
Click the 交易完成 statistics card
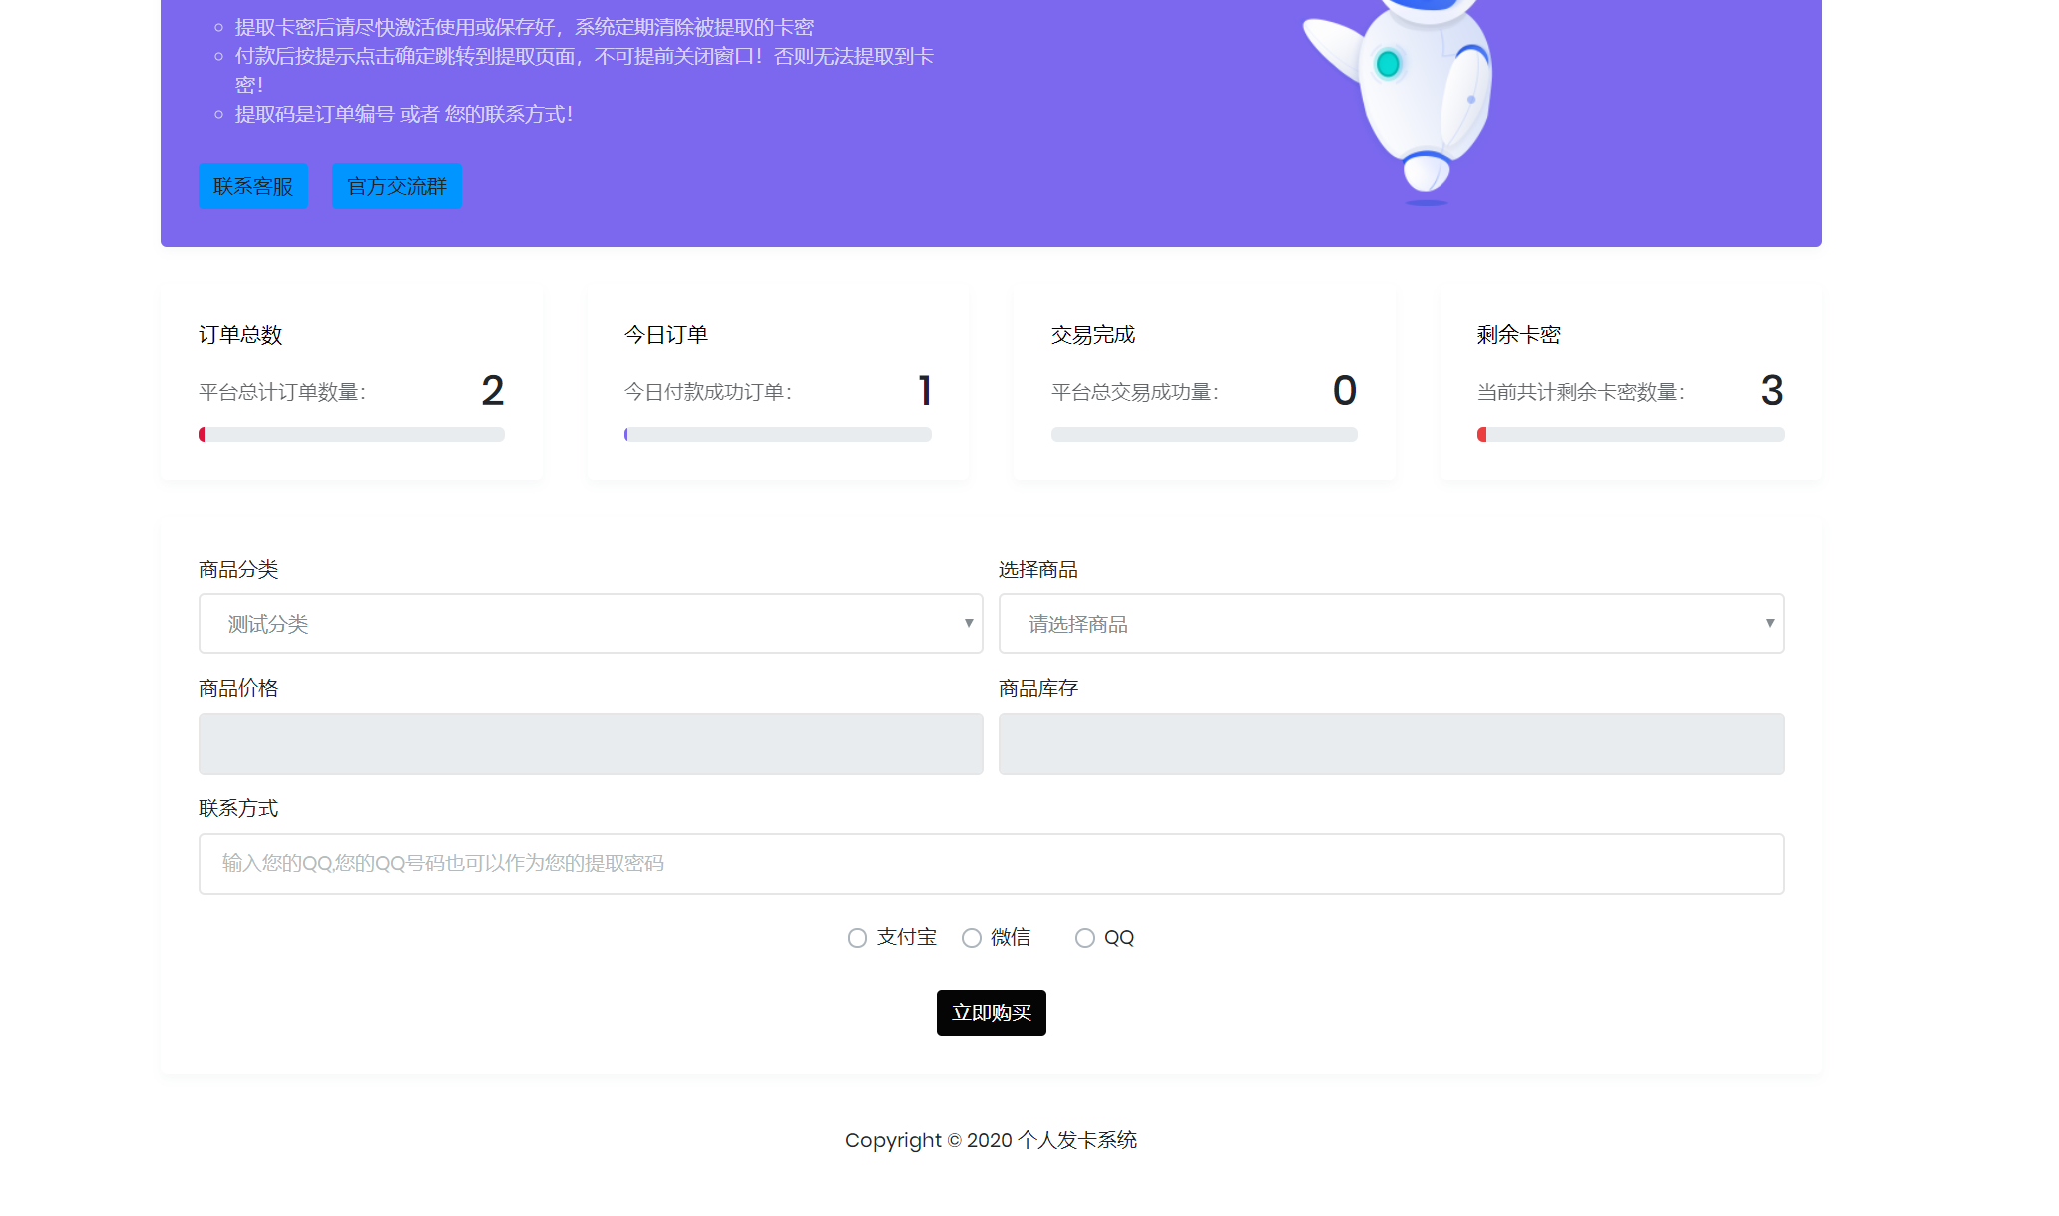point(1204,382)
